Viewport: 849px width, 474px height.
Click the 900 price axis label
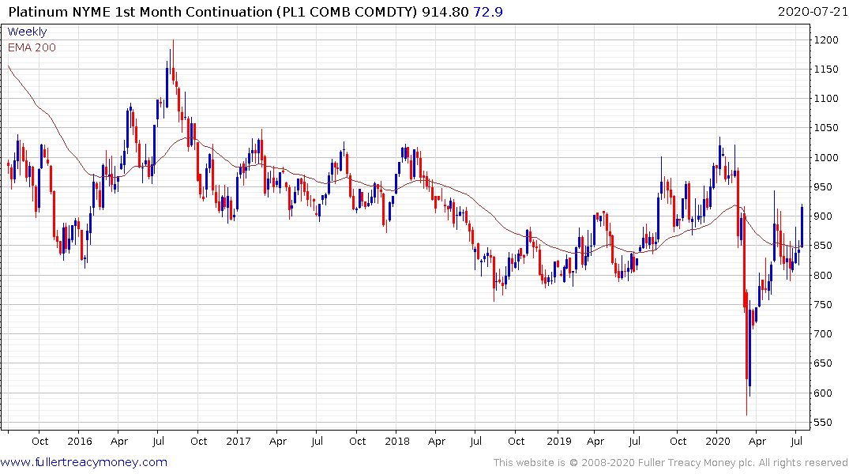pyautogui.click(x=823, y=216)
